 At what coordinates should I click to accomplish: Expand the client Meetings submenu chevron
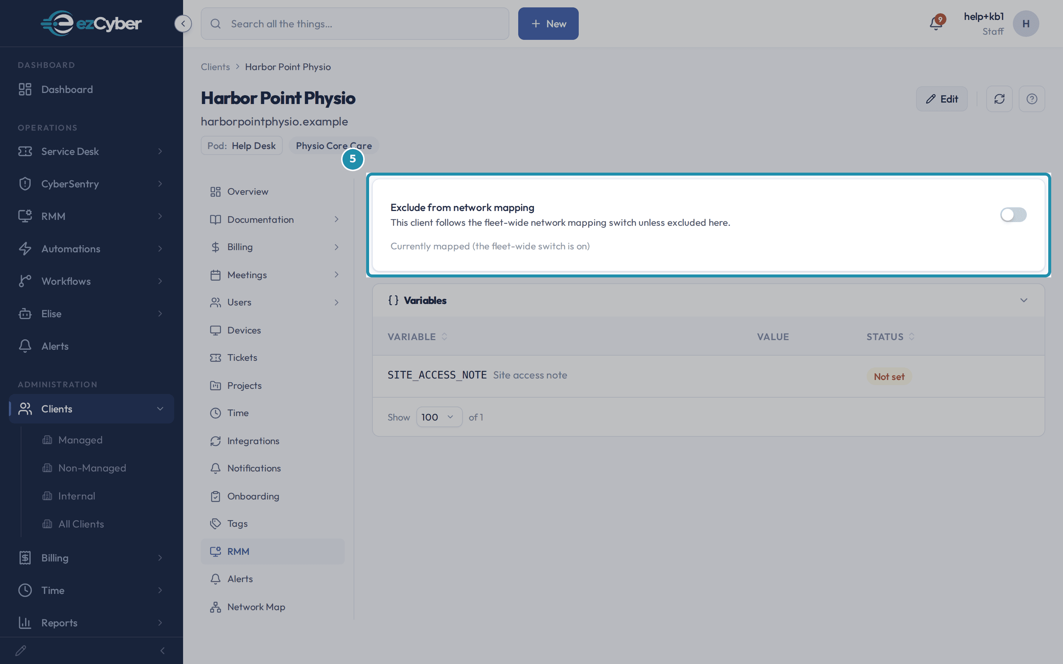click(337, 274)
